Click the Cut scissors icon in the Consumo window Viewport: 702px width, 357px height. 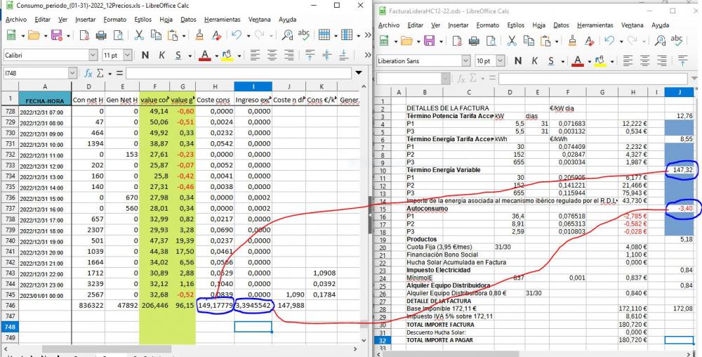point(139,35)
